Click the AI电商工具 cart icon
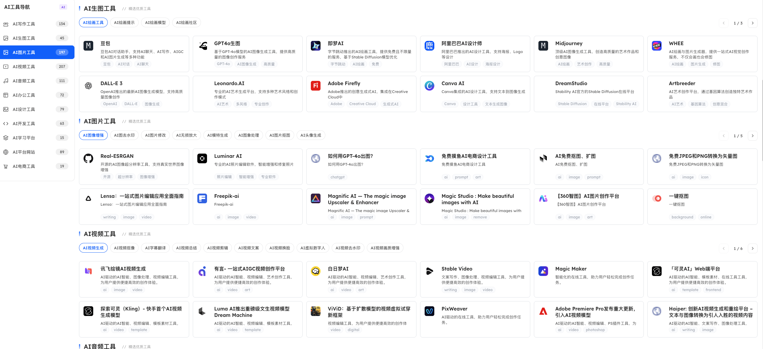This screenshot has height=349, width=763. 6,166
